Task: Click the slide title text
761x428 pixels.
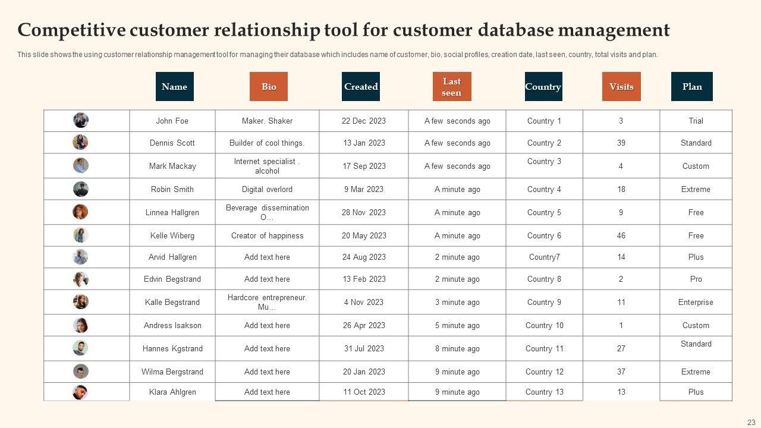Action: pos(344,30)
